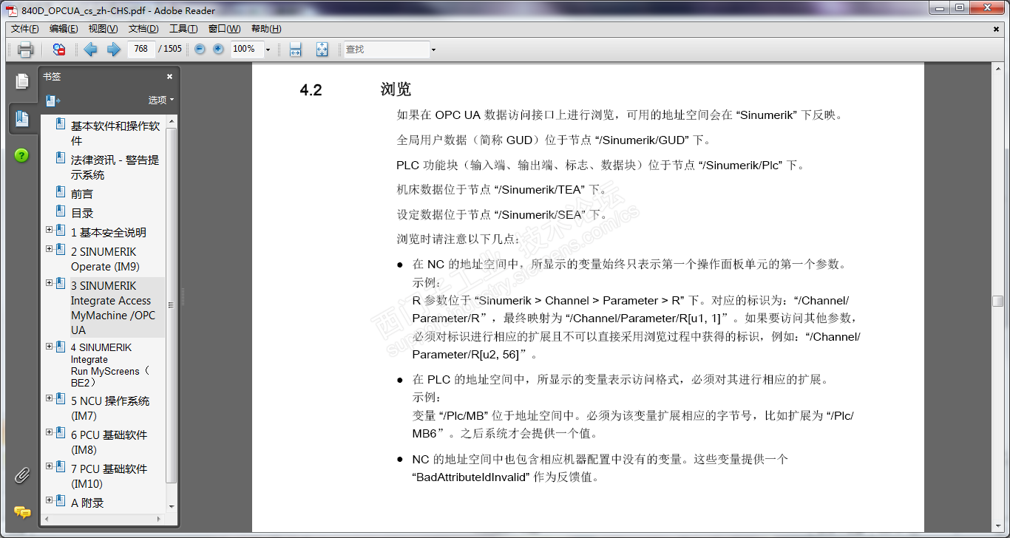Click the bookmark icon beside 法律资讯 - 警告提示系统
This screenshot has width=1010, height=538.
pyautogui.click(x=62, y=159)
